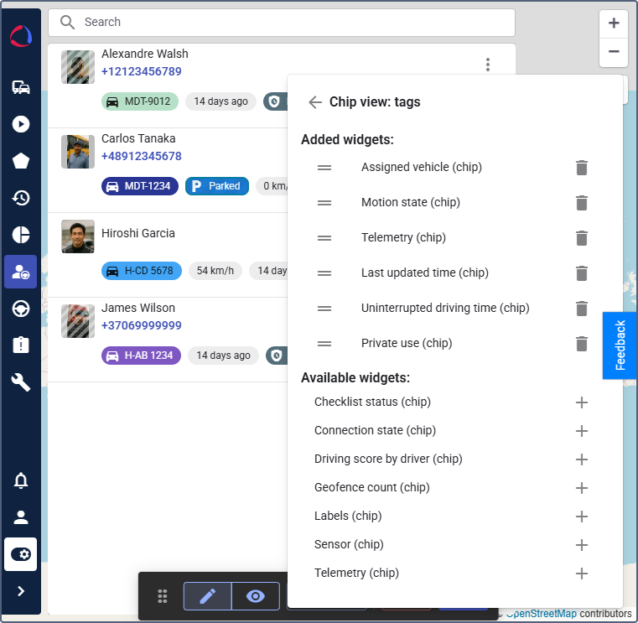Call Alexandre Walsh's phone number link
Viewport: 638px width, 623px height.
141,71
